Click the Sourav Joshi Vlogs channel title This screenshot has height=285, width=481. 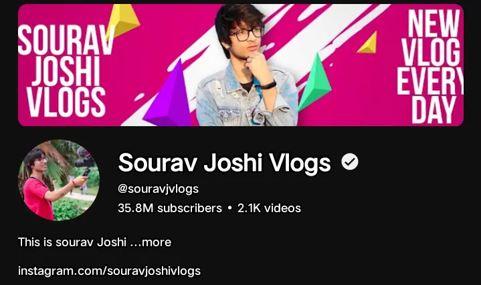point(225,163)
